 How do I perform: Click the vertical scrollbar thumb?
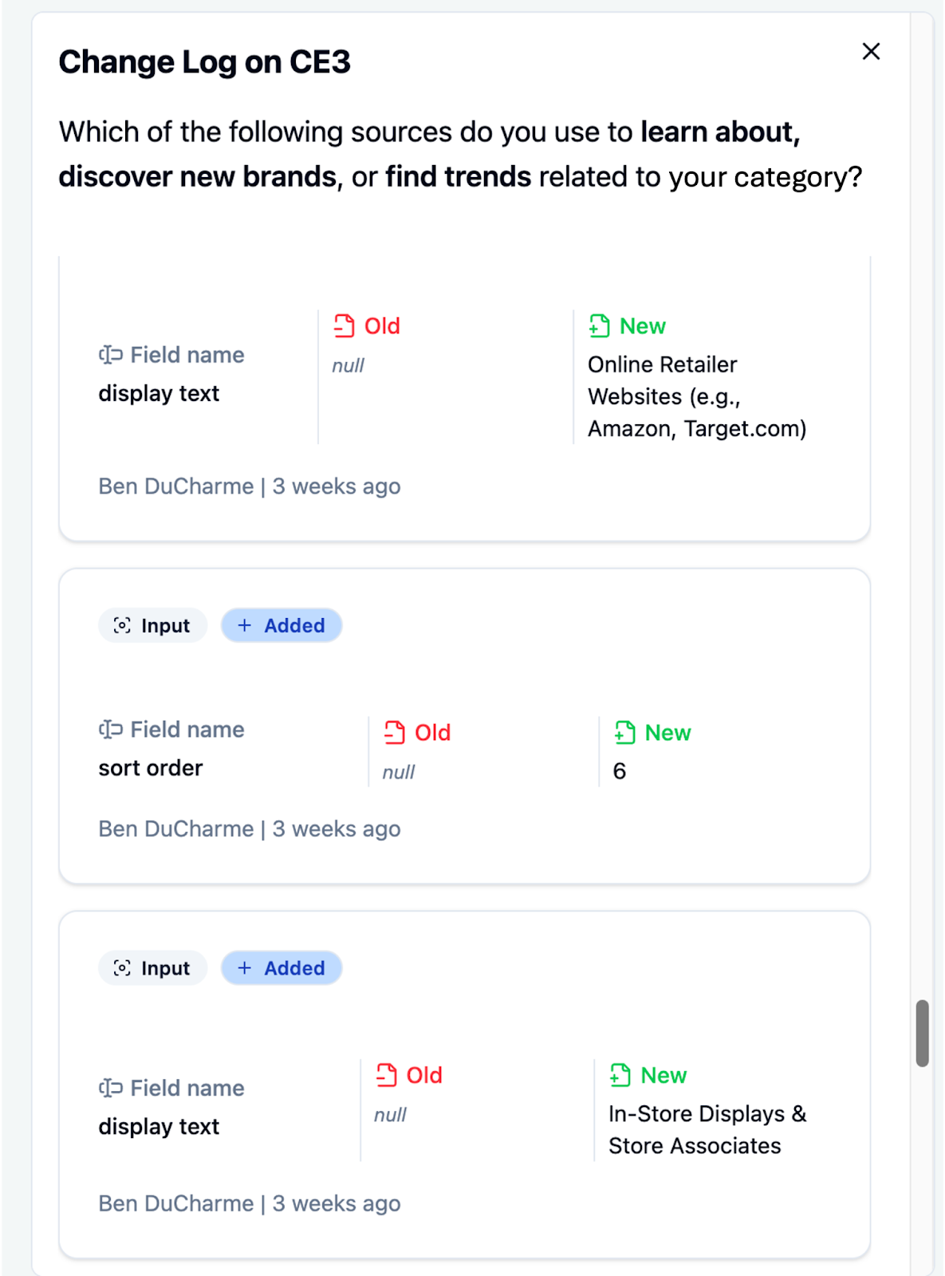922,1033
